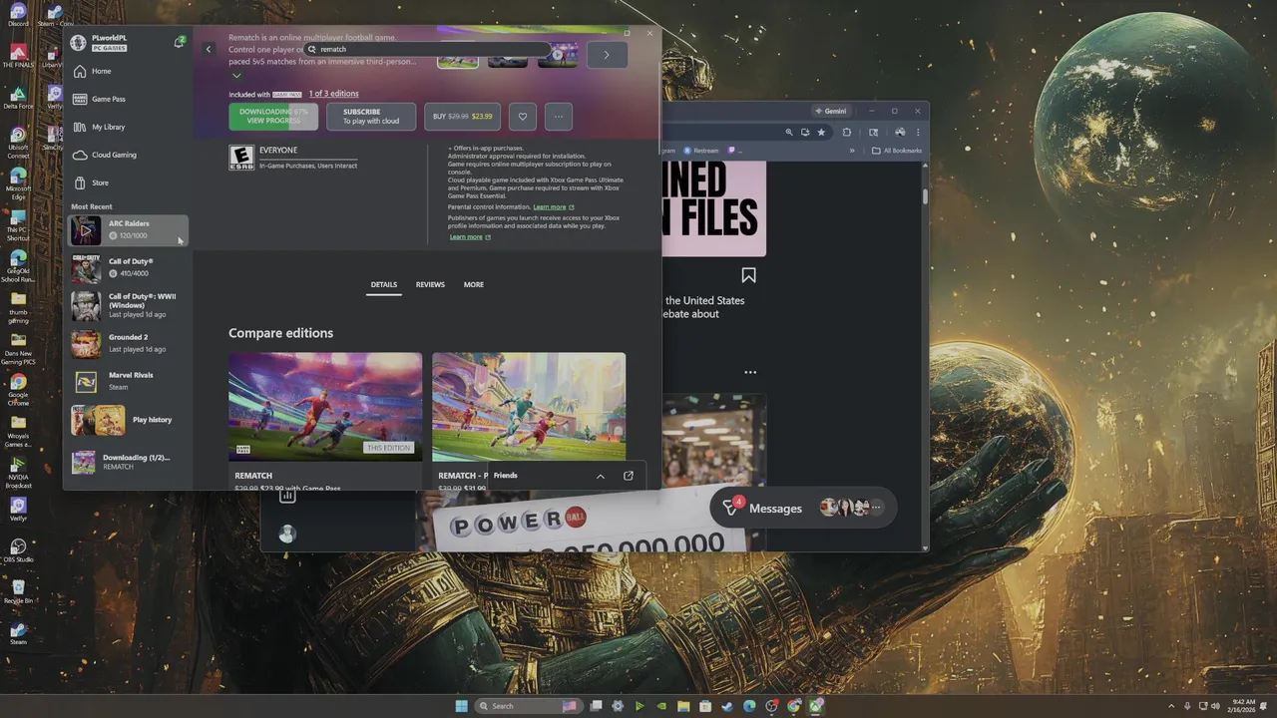Open Discord desktop shortcut
1277x718 pixels.
tap(18, 17)
